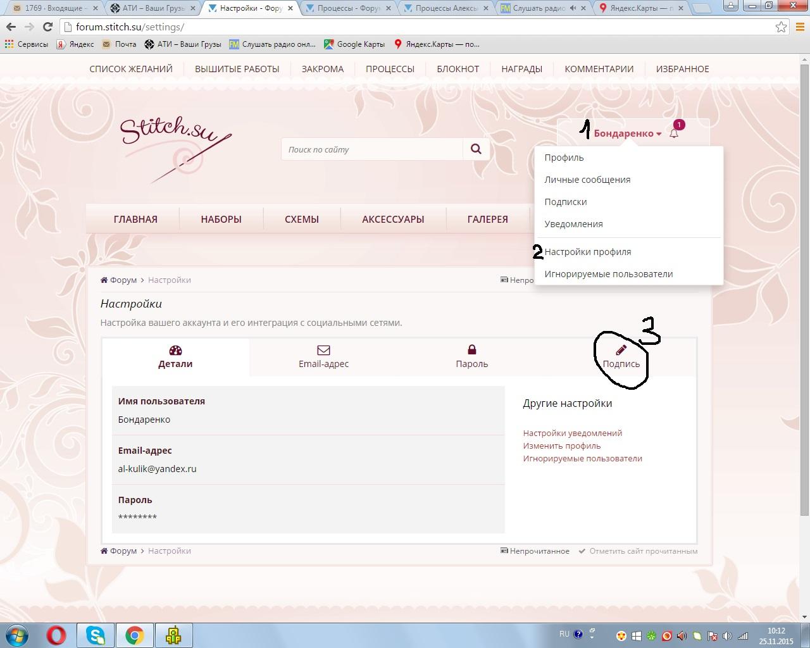Collapse the Бондаренко user dropdown
This screenshot has height=648, width=810.
point(626,134)
